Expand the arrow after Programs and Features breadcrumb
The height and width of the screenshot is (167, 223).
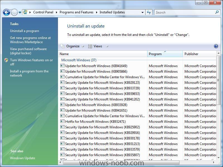pos(96,12)
